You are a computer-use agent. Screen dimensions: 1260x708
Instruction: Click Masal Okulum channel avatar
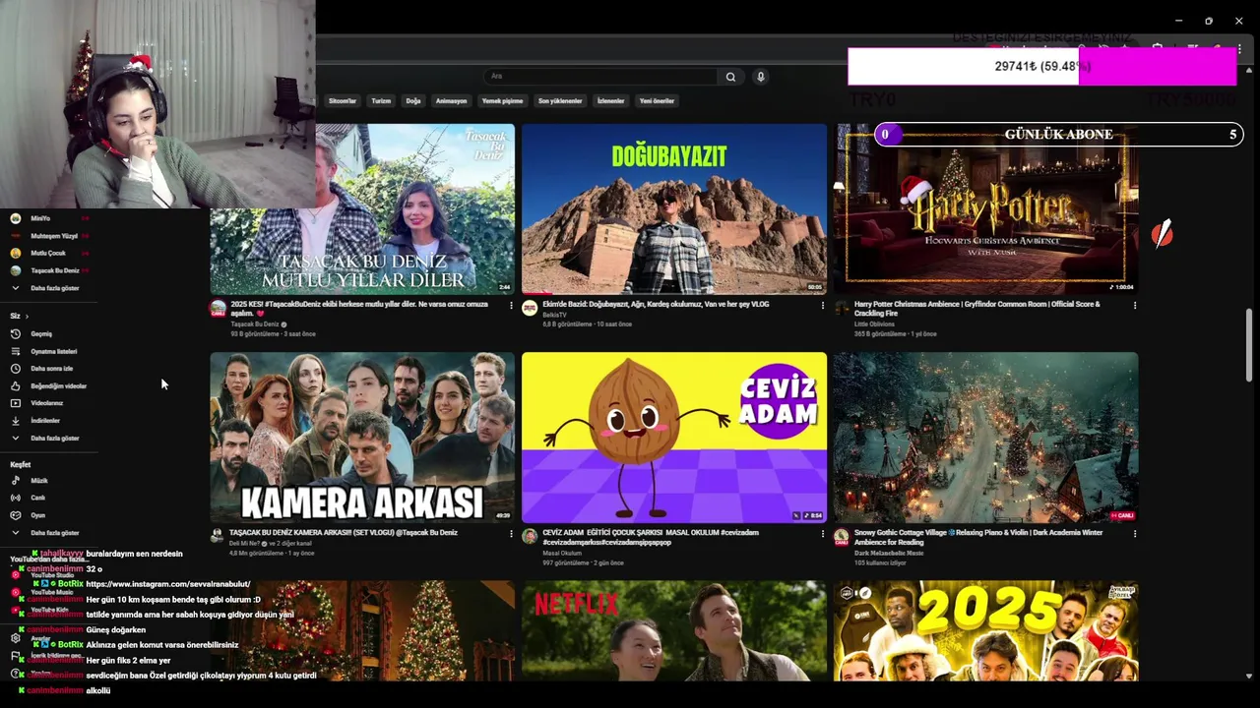coord(530,536)
